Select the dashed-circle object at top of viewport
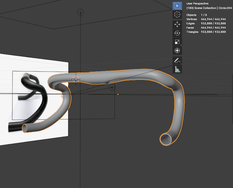This screenshot has width=233, height=188. tap(80, 12)
